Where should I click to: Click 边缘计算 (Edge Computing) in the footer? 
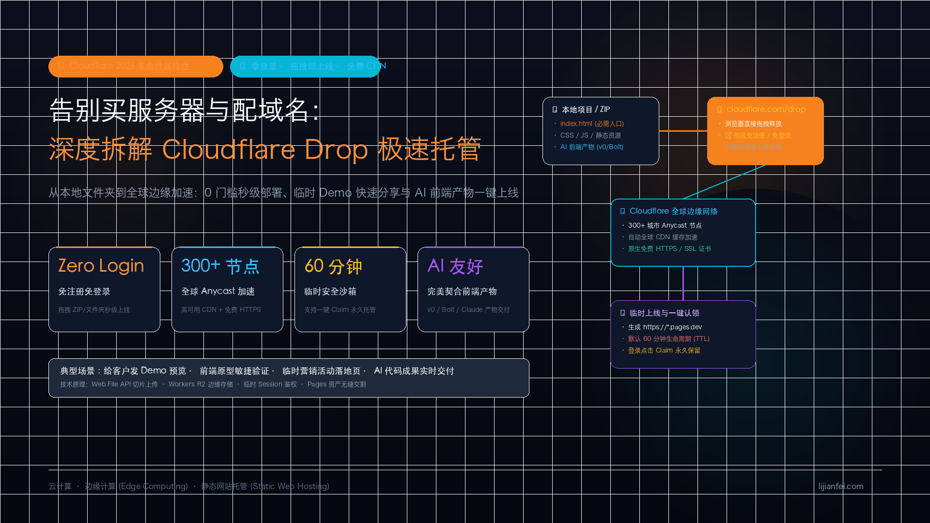coord(136,486)
